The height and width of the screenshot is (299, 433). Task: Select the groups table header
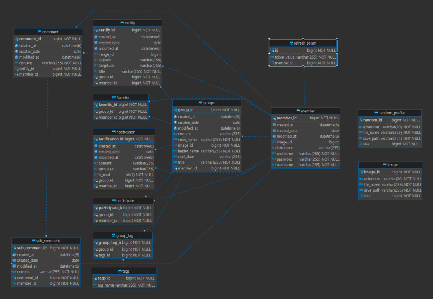tap(207, 103)
